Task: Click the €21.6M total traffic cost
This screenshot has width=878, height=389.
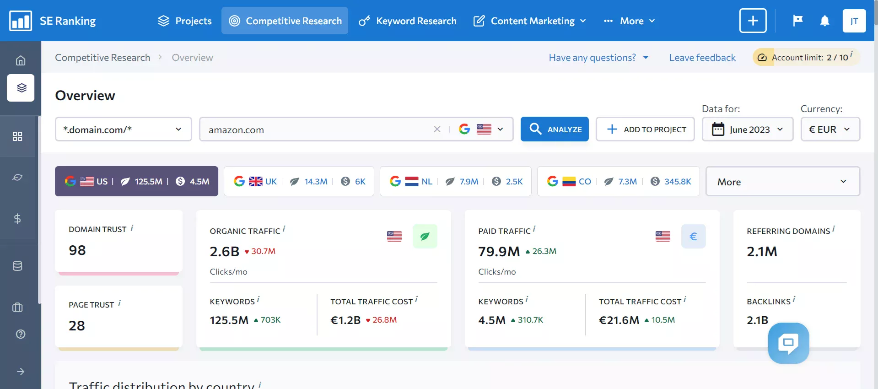Action: click(x=619, y=320)
